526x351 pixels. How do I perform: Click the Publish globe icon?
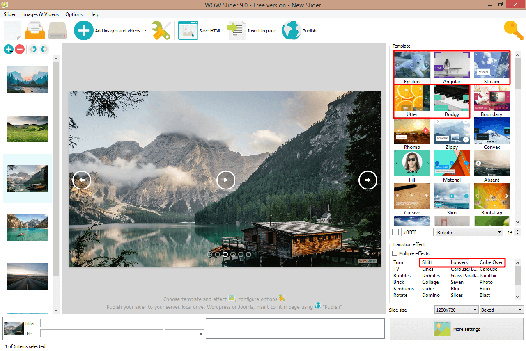click(291, 30)
